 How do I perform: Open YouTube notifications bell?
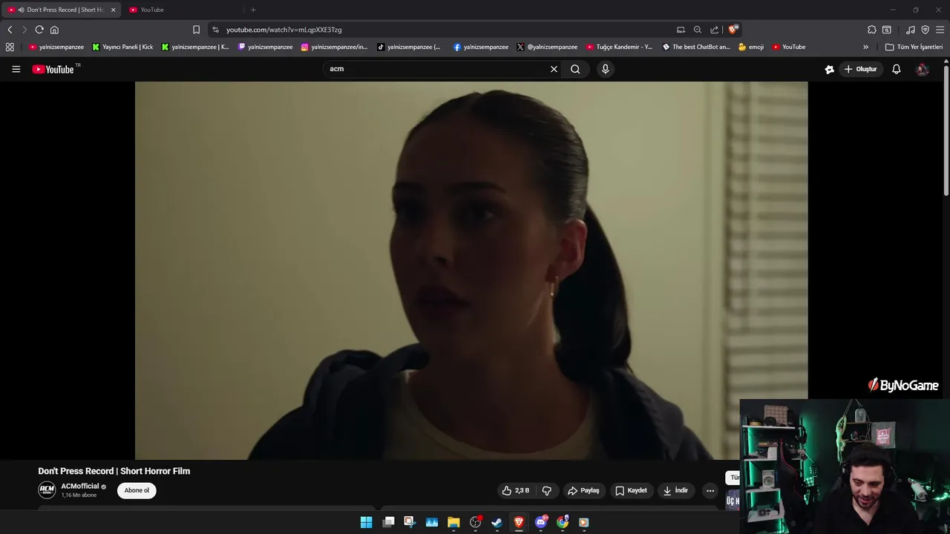[x=897, y=69]
